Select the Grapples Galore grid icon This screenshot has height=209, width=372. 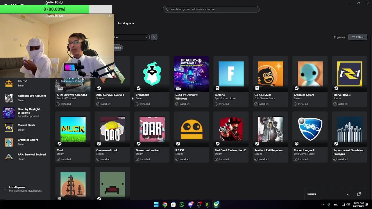[x=310, y=74]
